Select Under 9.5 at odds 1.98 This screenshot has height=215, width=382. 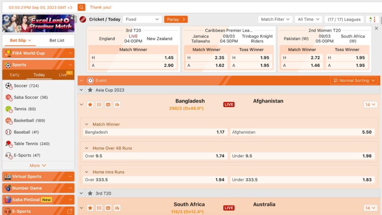tap(302, 156)
